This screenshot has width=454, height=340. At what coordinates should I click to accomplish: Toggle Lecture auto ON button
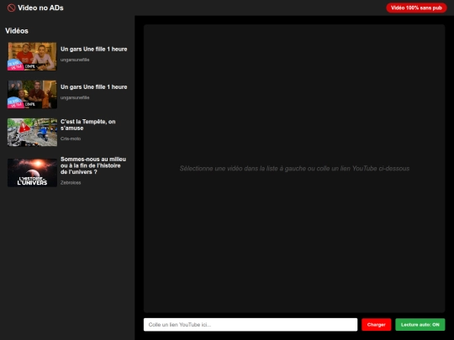tap(420, 325)
